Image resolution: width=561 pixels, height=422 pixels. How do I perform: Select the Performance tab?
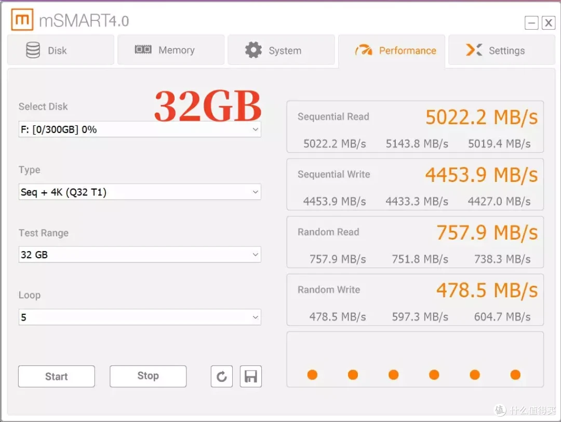(x=392, y=50)
